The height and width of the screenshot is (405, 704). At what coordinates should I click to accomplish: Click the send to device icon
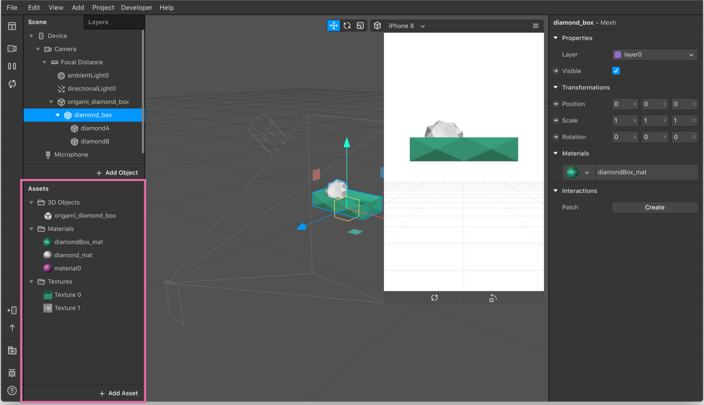12,310
